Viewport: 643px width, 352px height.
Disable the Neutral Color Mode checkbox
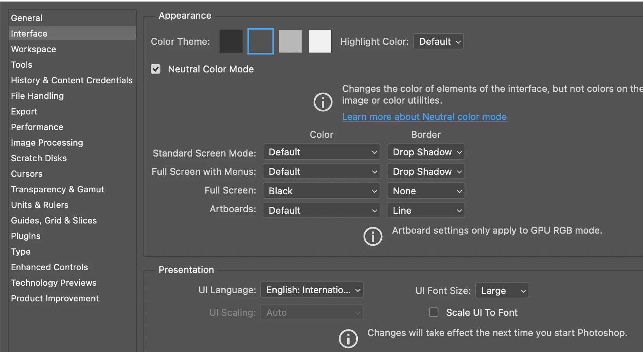(156, 69)
